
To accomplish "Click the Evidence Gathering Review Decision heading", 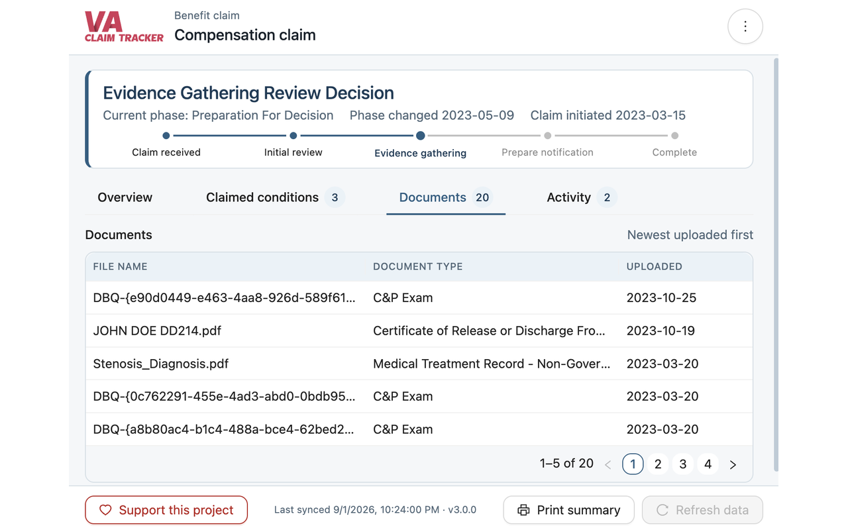I will point(248,93).
